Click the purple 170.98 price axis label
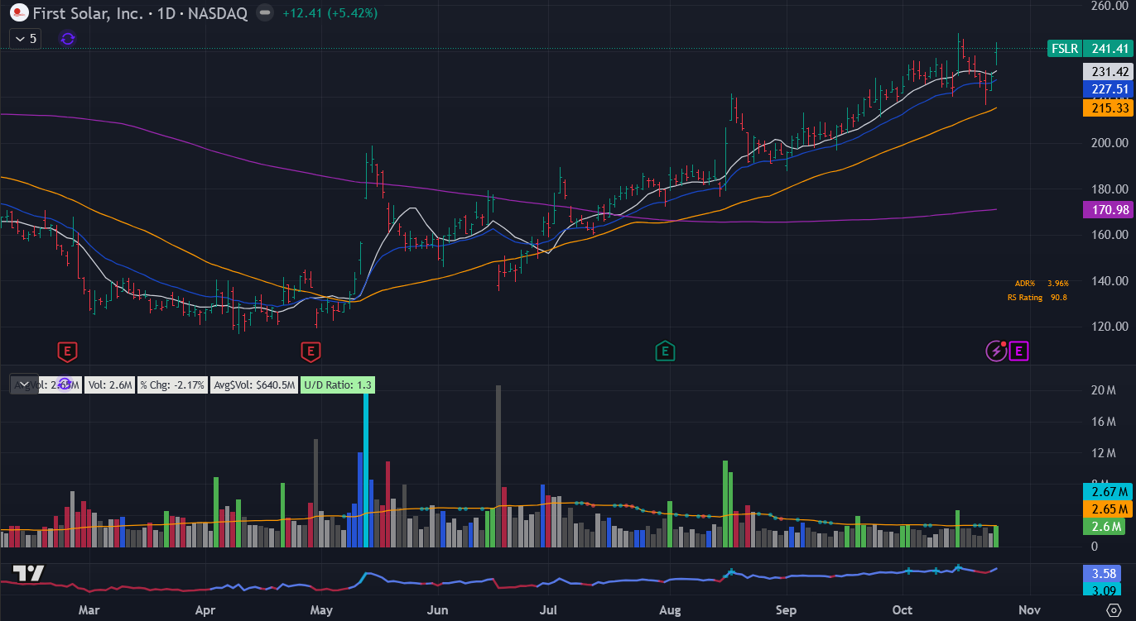This screenshot has height=621, width=1136. point(1107,210)
